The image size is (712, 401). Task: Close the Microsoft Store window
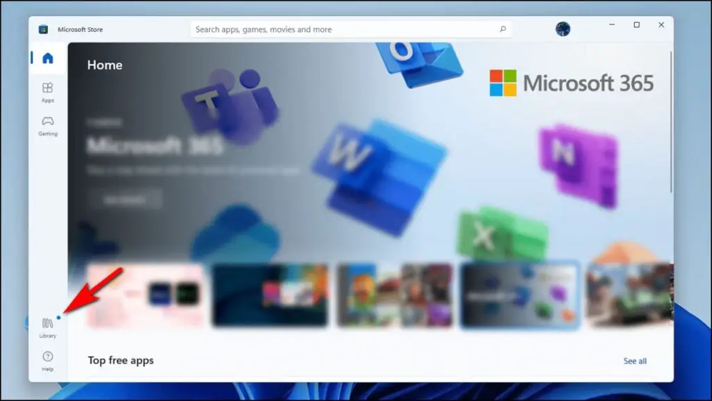click(661, 25)
